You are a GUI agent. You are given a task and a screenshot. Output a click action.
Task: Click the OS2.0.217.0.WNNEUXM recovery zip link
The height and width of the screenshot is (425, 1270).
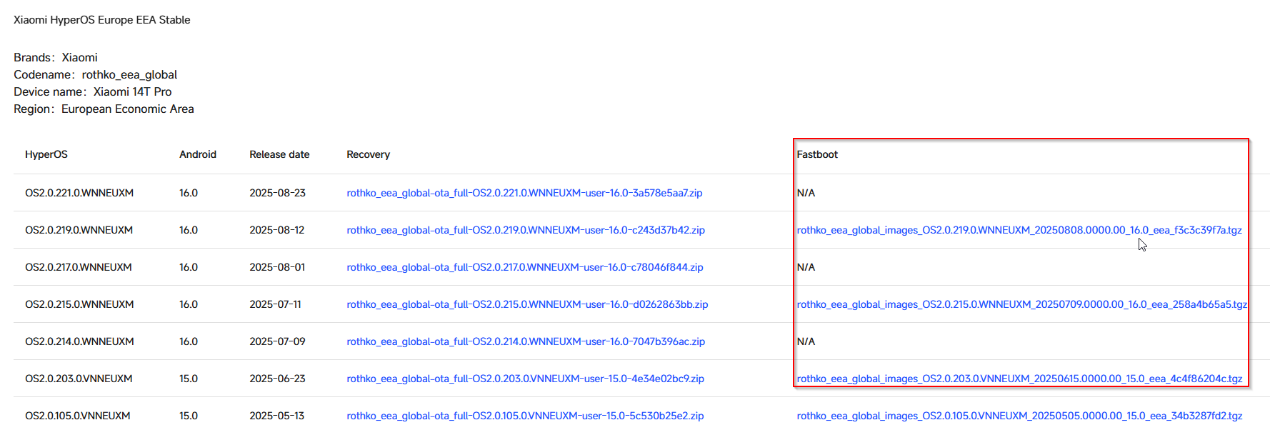point(524,267)
